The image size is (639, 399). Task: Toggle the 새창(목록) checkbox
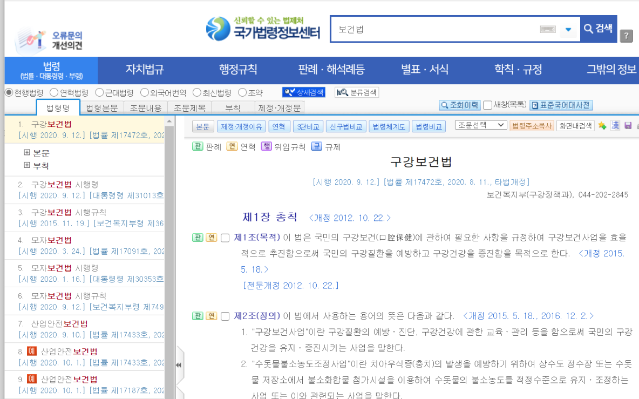coord(487,105)
